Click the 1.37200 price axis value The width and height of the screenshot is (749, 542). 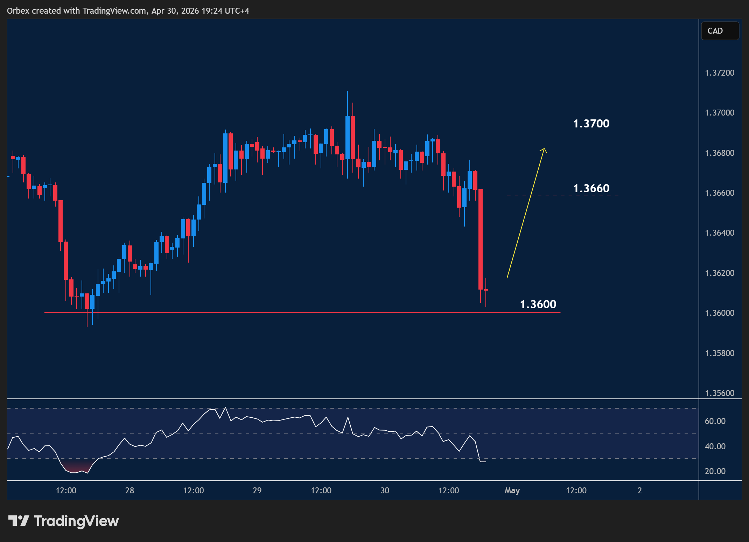click(x=720, y=73)
